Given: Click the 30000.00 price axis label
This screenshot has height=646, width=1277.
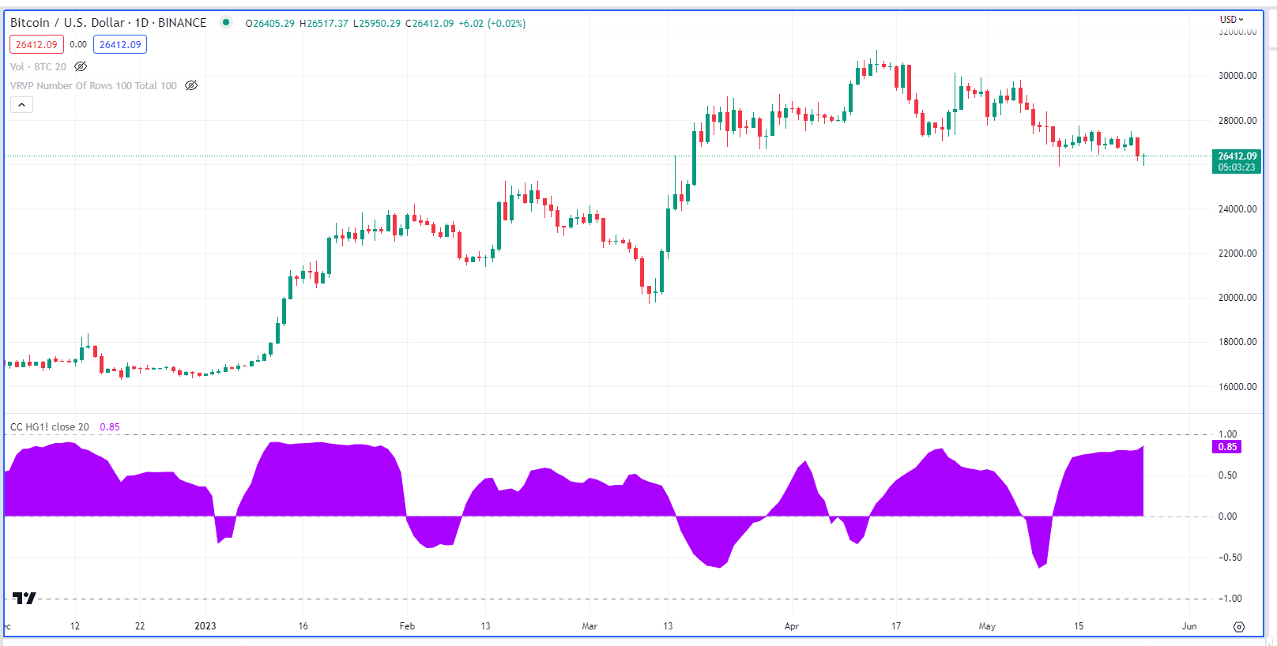Looking at the screenshot, I should [x=1237, y=76].
